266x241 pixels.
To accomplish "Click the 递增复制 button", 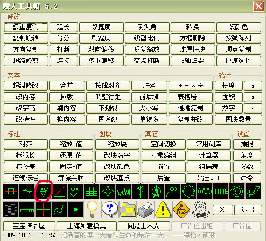I will (191, 108).
